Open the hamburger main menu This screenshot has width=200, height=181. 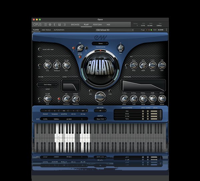click(x=46, y=24)
